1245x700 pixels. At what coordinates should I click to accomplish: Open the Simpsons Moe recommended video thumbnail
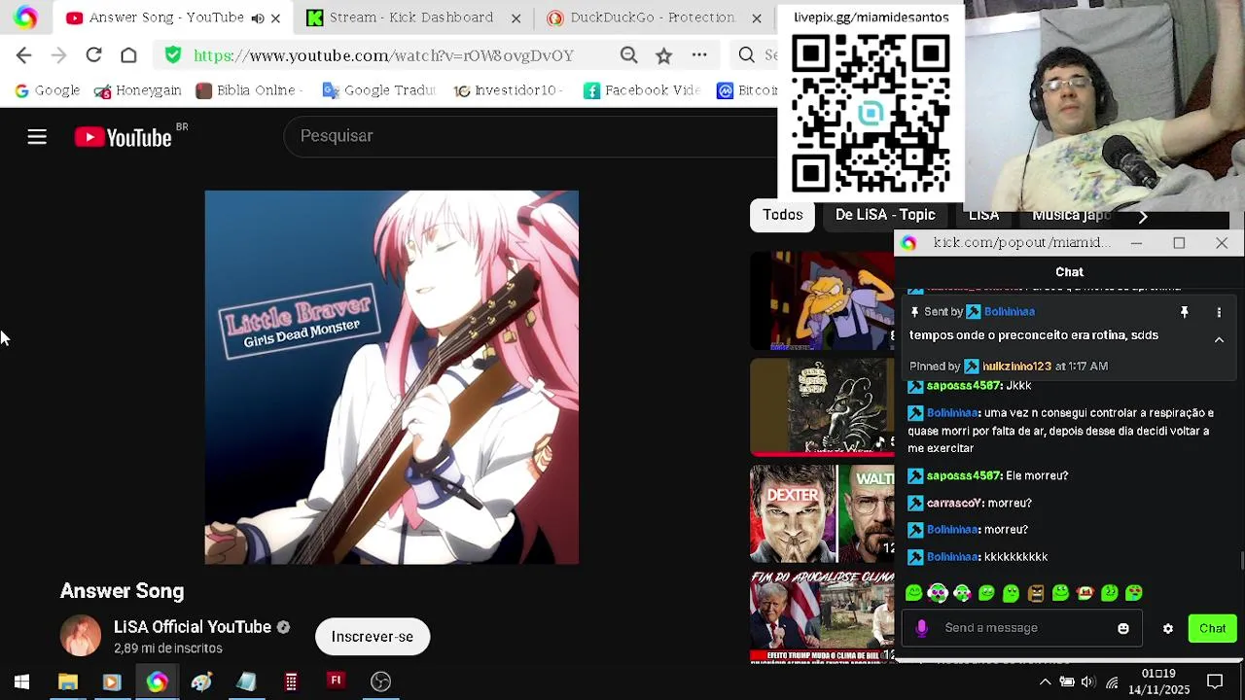[822, 300]
